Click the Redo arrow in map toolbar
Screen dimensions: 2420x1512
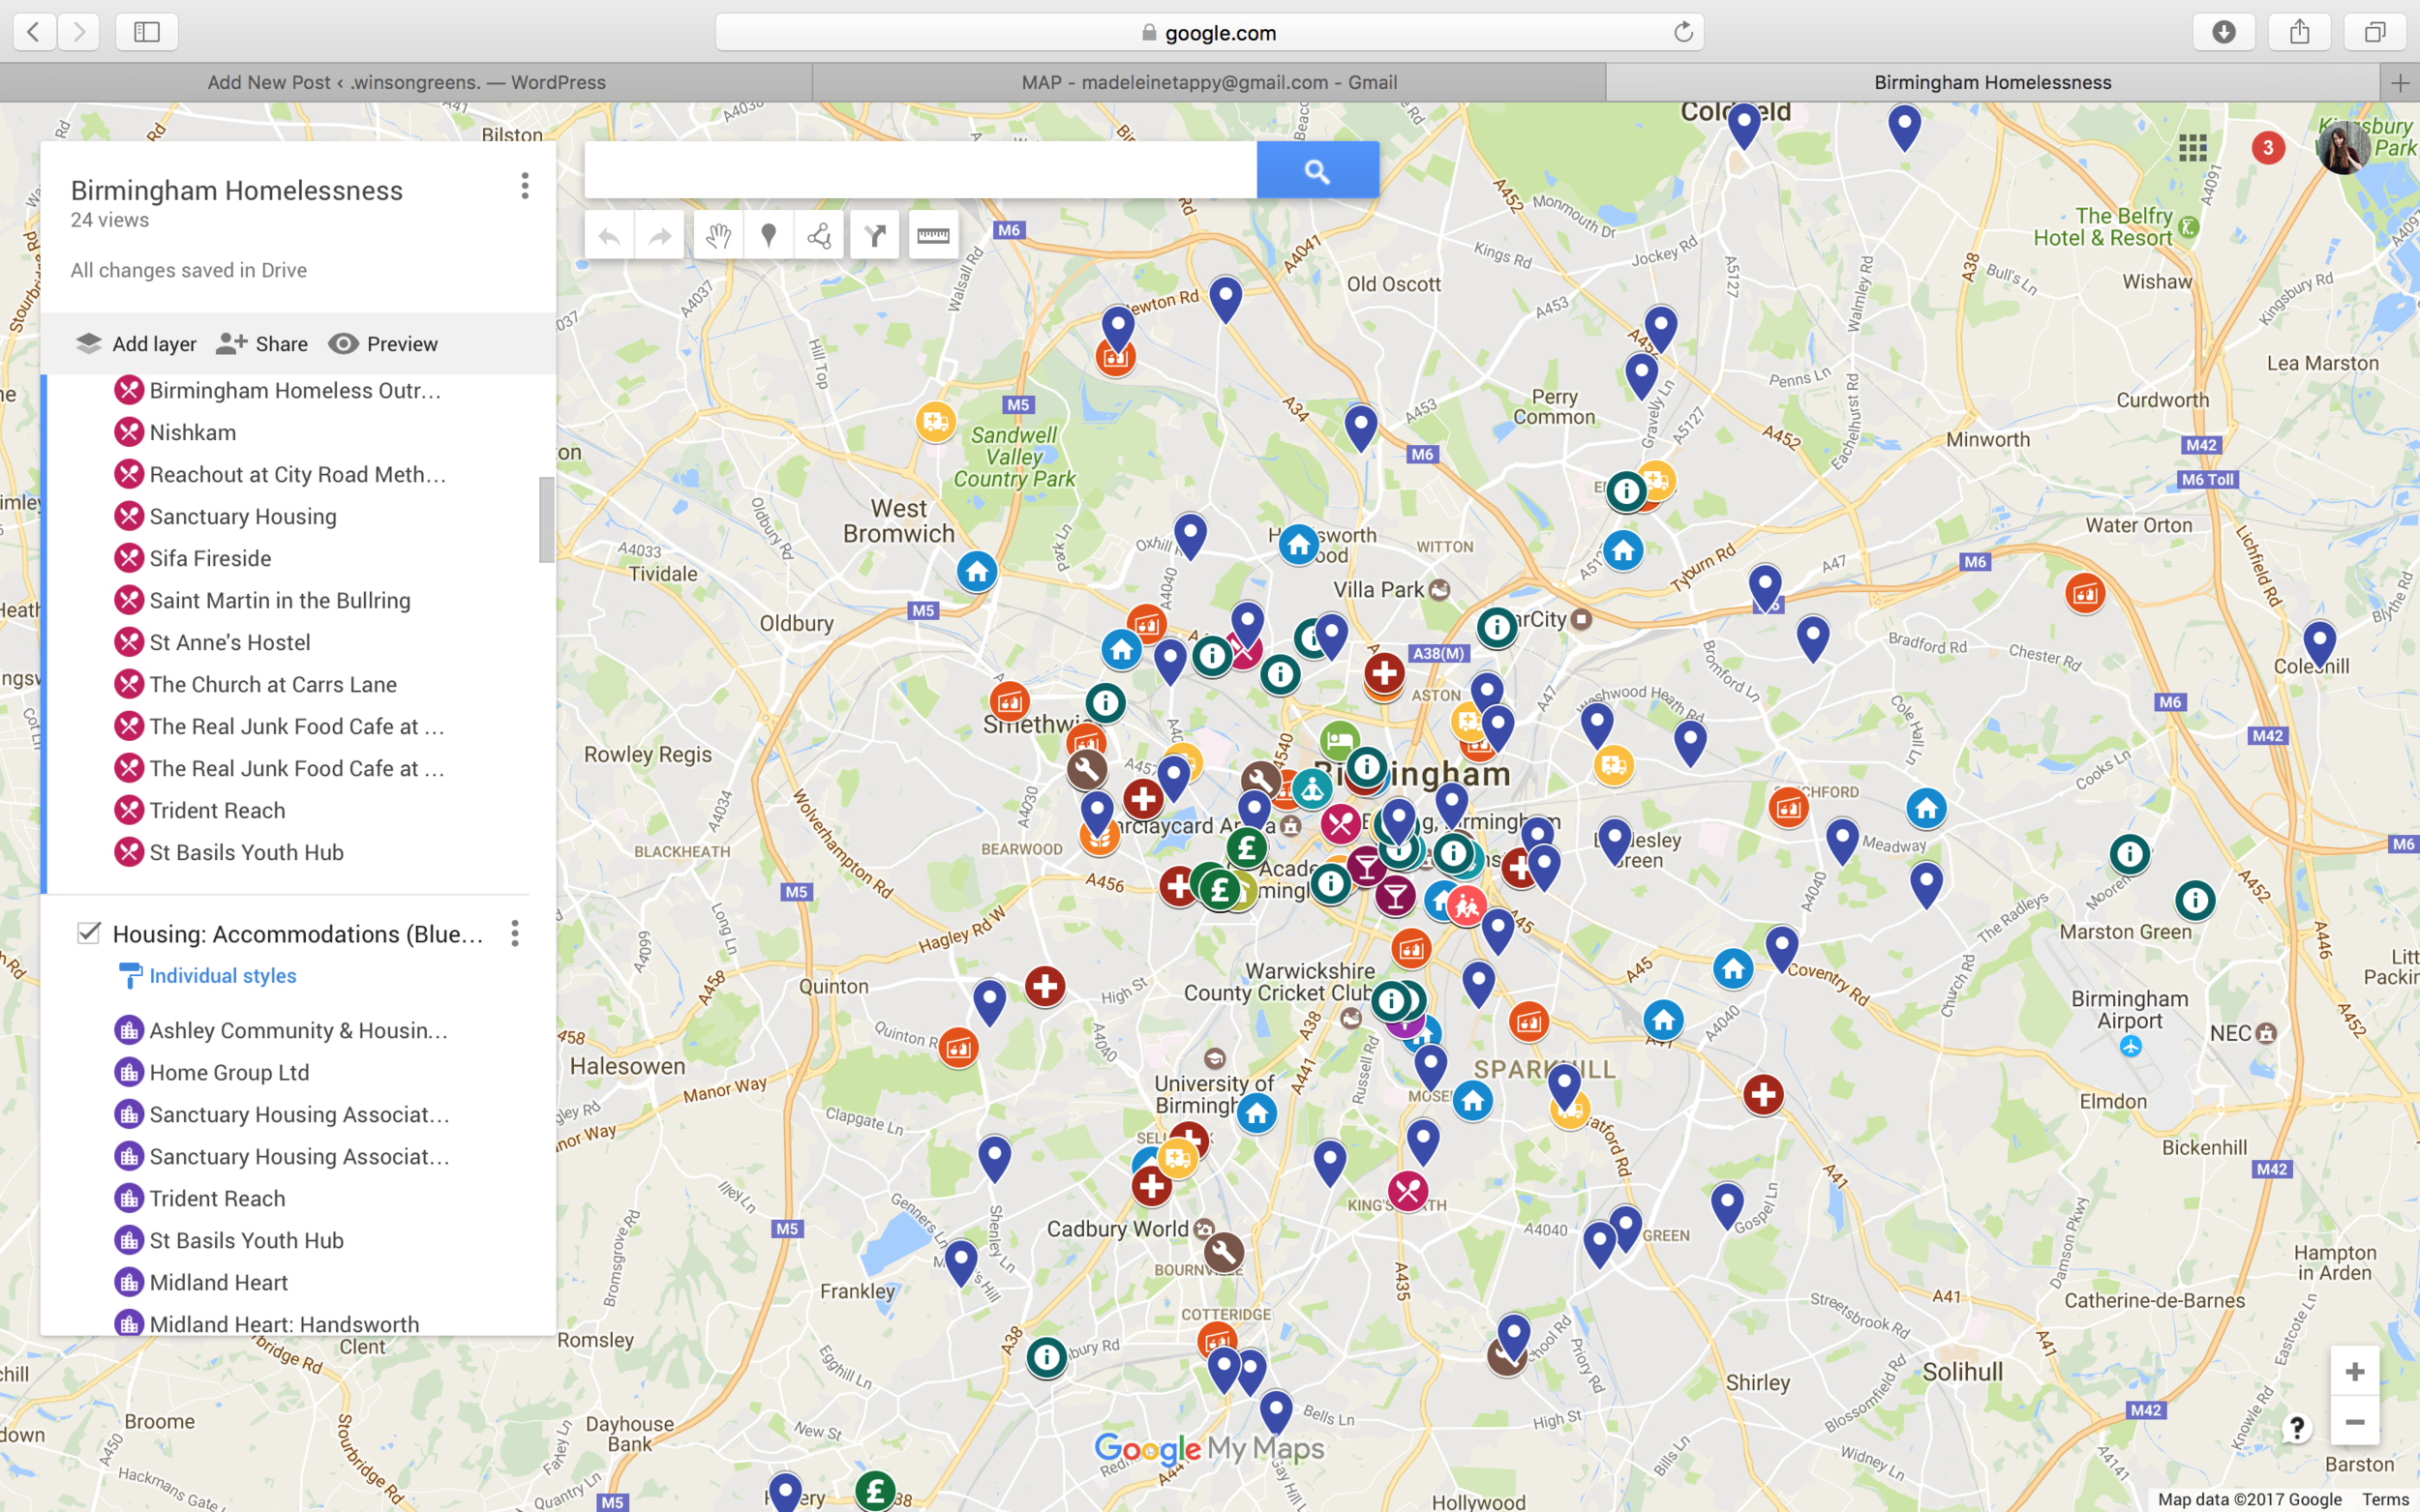pyautogui.click(x=659, y=236)
